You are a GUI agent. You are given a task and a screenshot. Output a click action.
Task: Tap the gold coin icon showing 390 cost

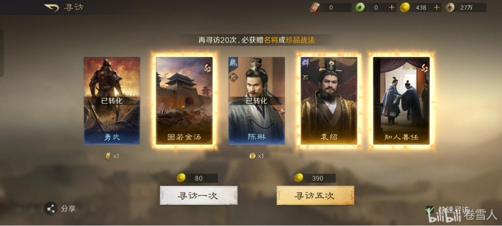coord(299,178)
